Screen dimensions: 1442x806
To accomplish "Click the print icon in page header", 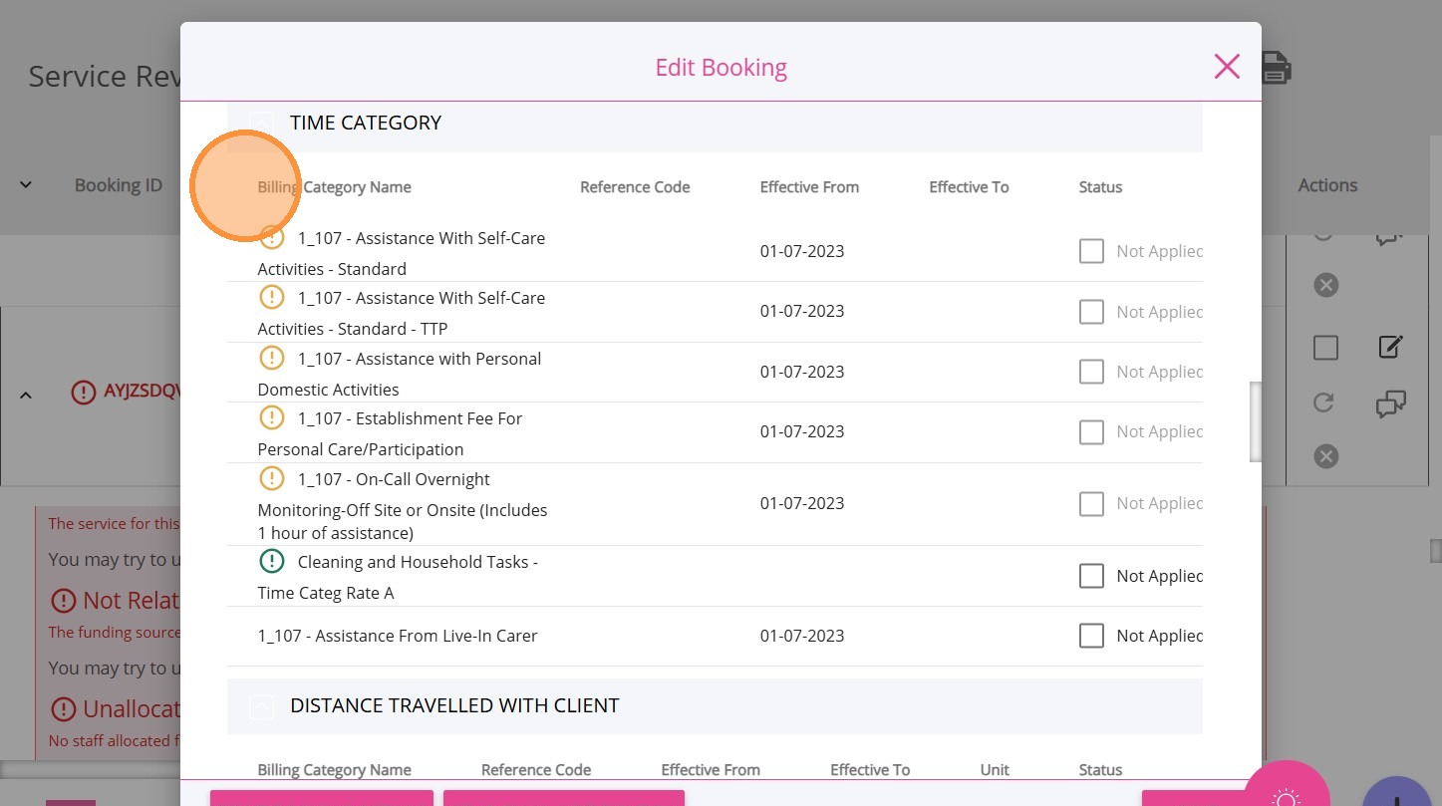I will tap(1277, 68).
